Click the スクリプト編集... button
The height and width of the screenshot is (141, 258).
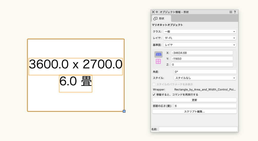pyautogui.click(x=194, y=112)
